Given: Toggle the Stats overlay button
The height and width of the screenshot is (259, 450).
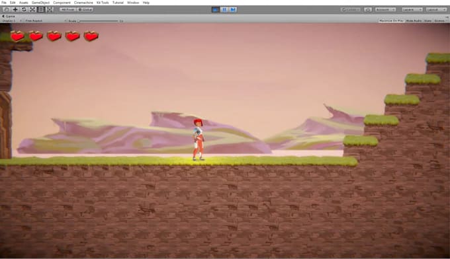Looking at the screenshot, I should tap(427, 21).
